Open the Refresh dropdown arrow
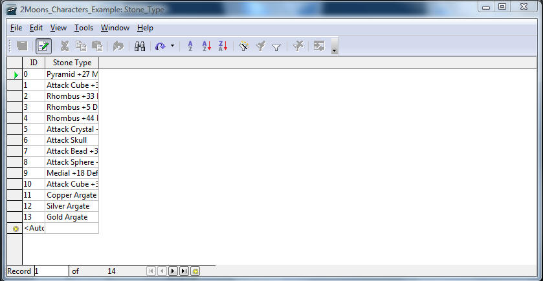This screenshot has width=543, height=281. pyautogui.click(x=172, y=47)
